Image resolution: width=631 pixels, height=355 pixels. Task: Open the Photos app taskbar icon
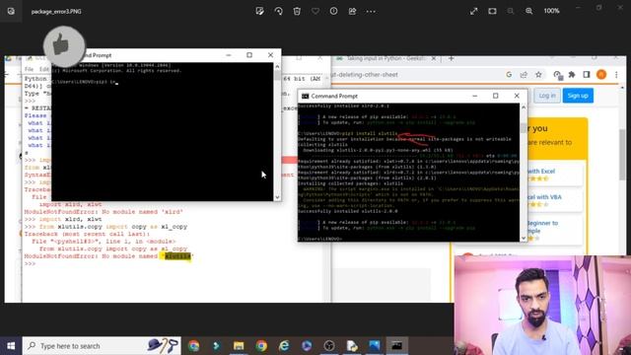pos(375,346)
